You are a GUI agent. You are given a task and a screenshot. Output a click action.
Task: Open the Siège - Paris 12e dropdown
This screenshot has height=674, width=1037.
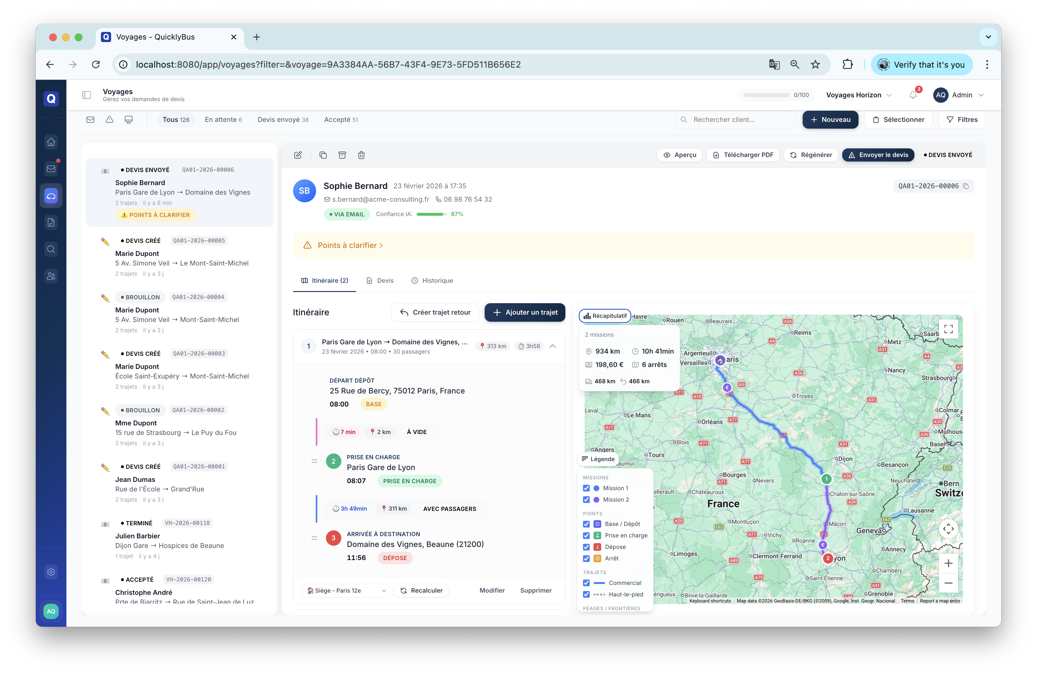click(346, 591)
